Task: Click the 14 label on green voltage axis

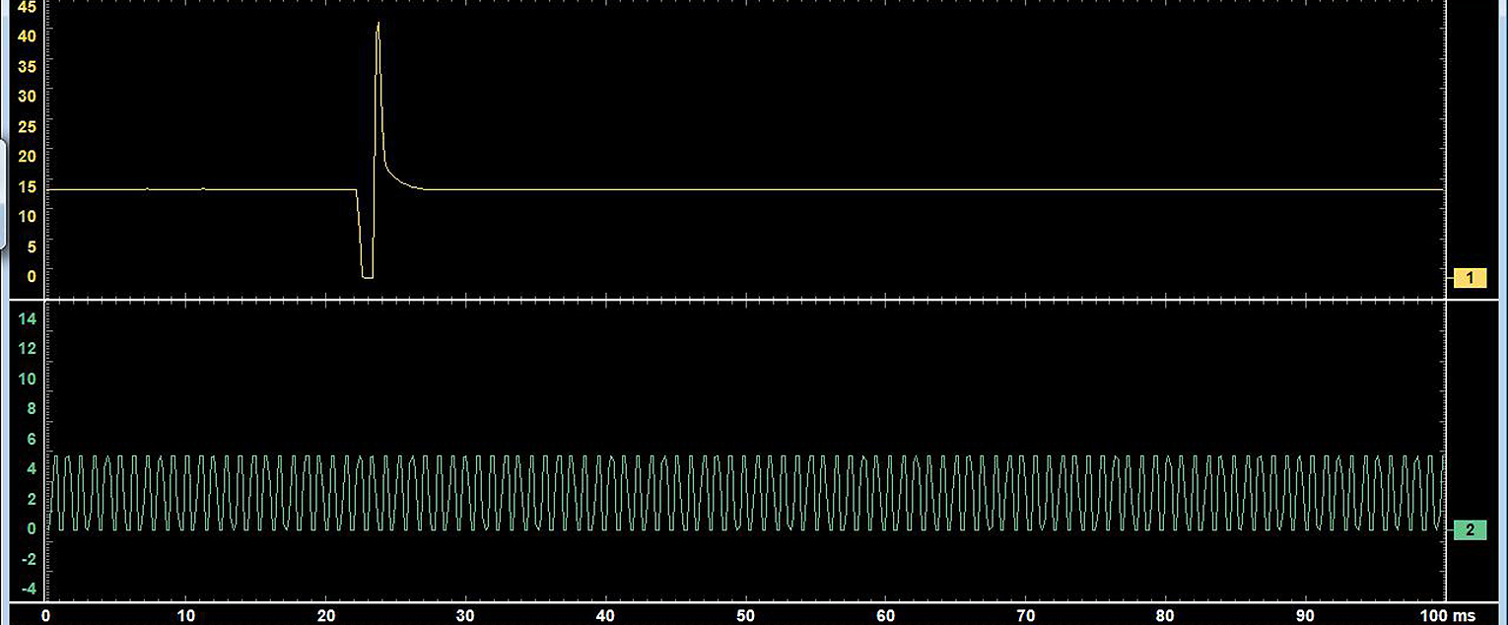Action: (28, 317)
